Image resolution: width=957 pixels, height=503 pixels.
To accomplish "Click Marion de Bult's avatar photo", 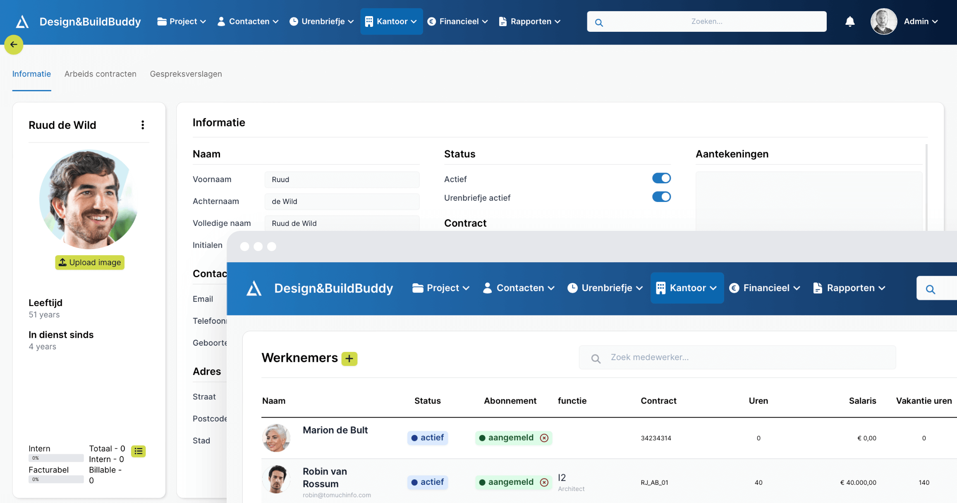I will click(276, 438).
